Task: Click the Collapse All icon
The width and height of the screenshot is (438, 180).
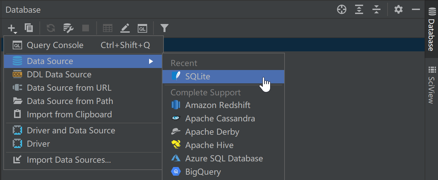Action: 376,10
